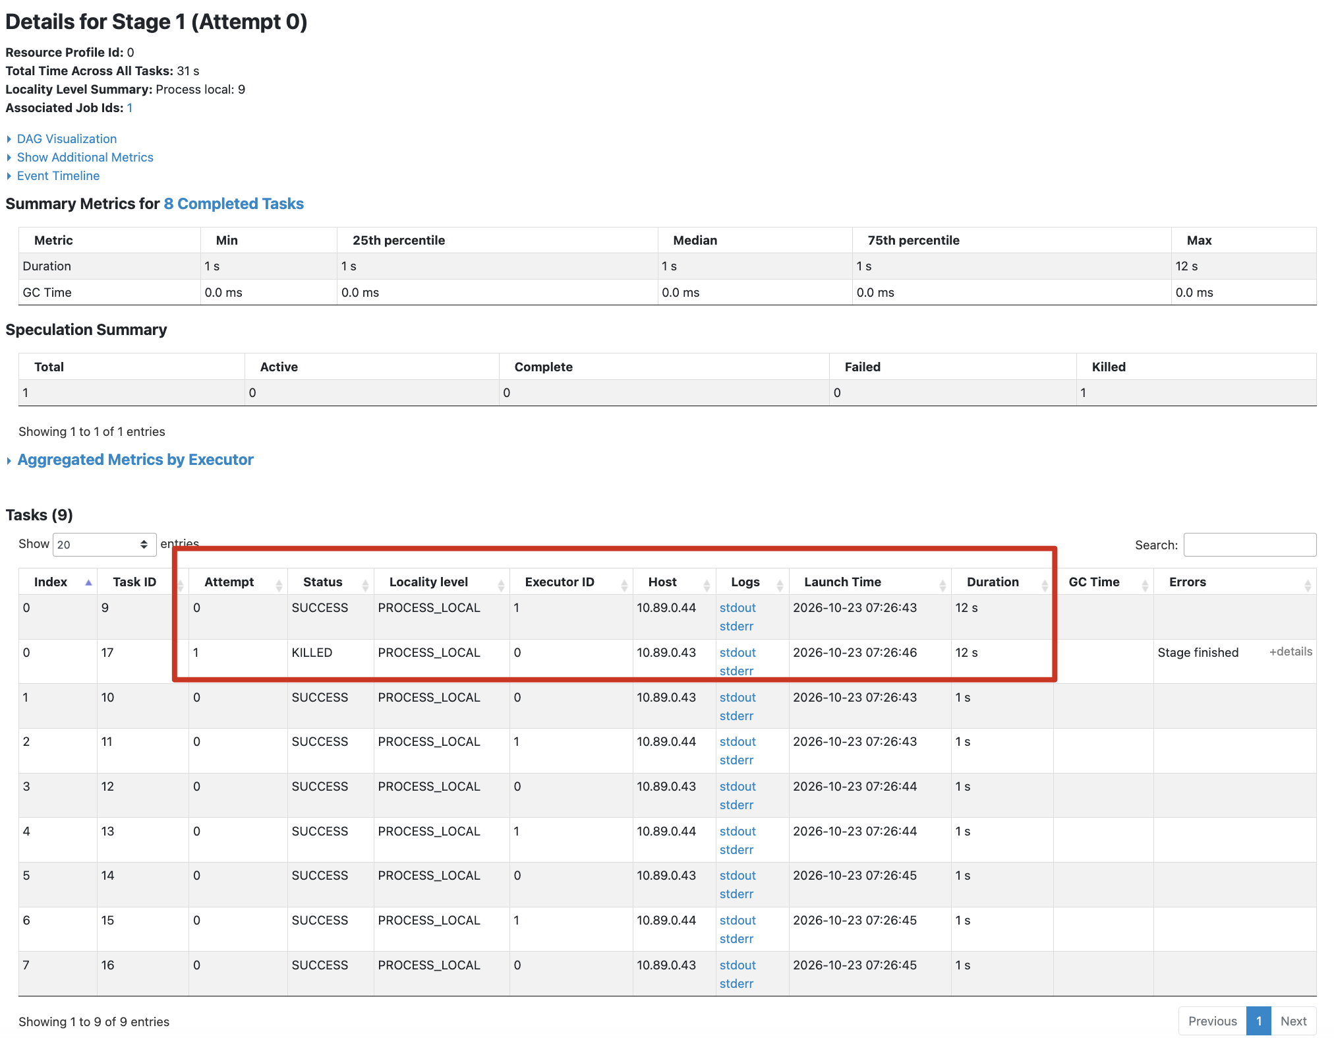The width and height of the screenshot is (1334, 1038).
Task: Open stderr log for killed task 17
Action: coord(736,671)
